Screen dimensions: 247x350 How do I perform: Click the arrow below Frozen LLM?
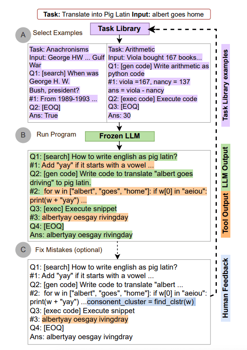(119, 146)
